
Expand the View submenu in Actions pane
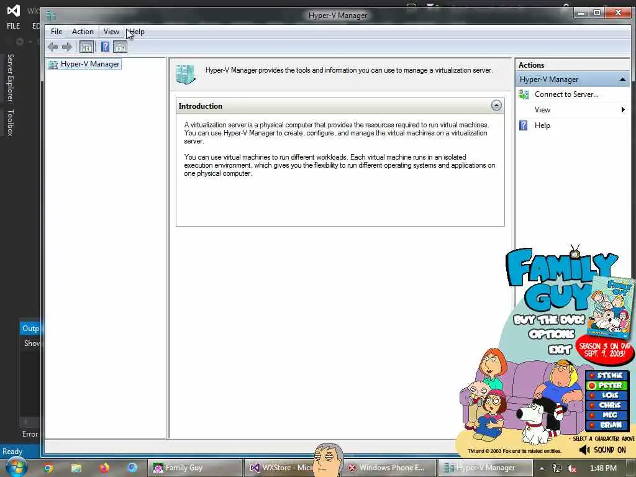click(x=572, y=110)
